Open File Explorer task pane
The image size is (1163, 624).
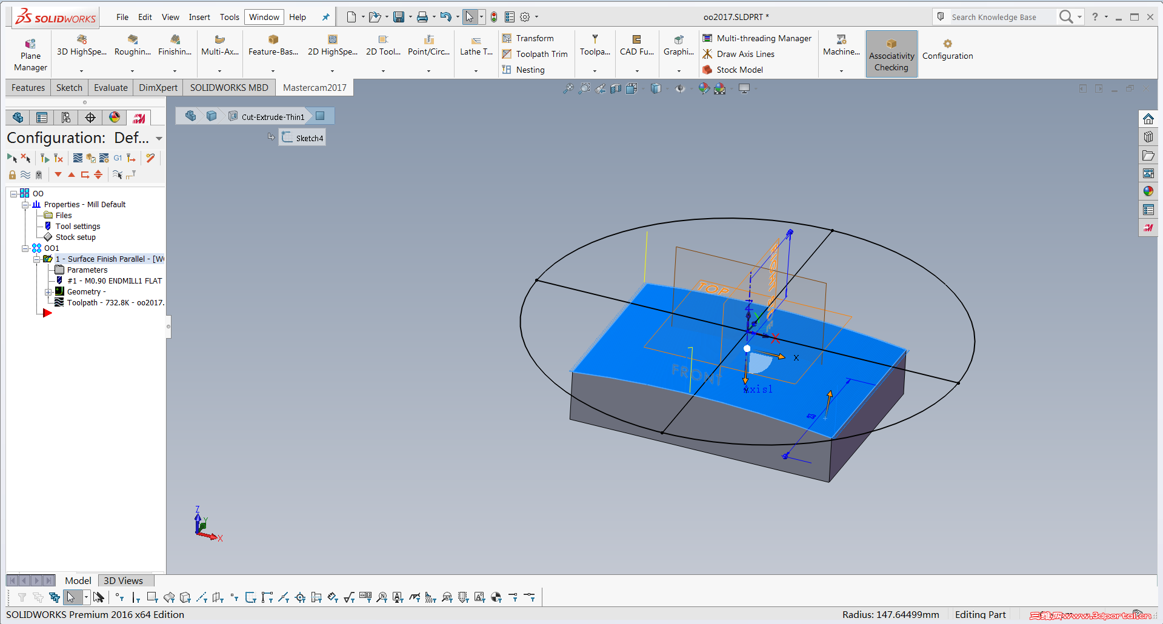[x=1148, y=156]
